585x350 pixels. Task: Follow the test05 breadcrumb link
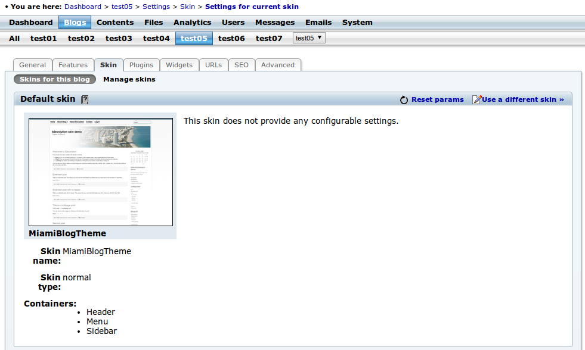click(122, 7)
